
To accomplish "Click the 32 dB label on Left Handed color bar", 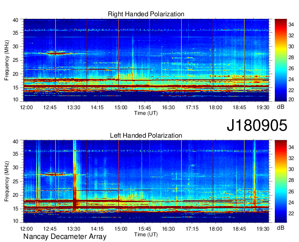I will (x=291, y=158).
